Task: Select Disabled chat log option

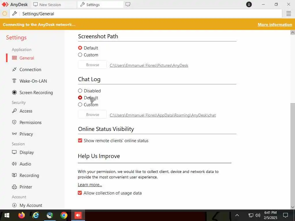Action: coord(80,91)
